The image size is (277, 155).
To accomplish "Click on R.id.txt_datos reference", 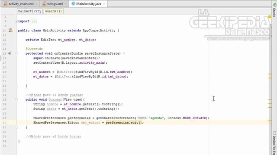I will 112,77.
